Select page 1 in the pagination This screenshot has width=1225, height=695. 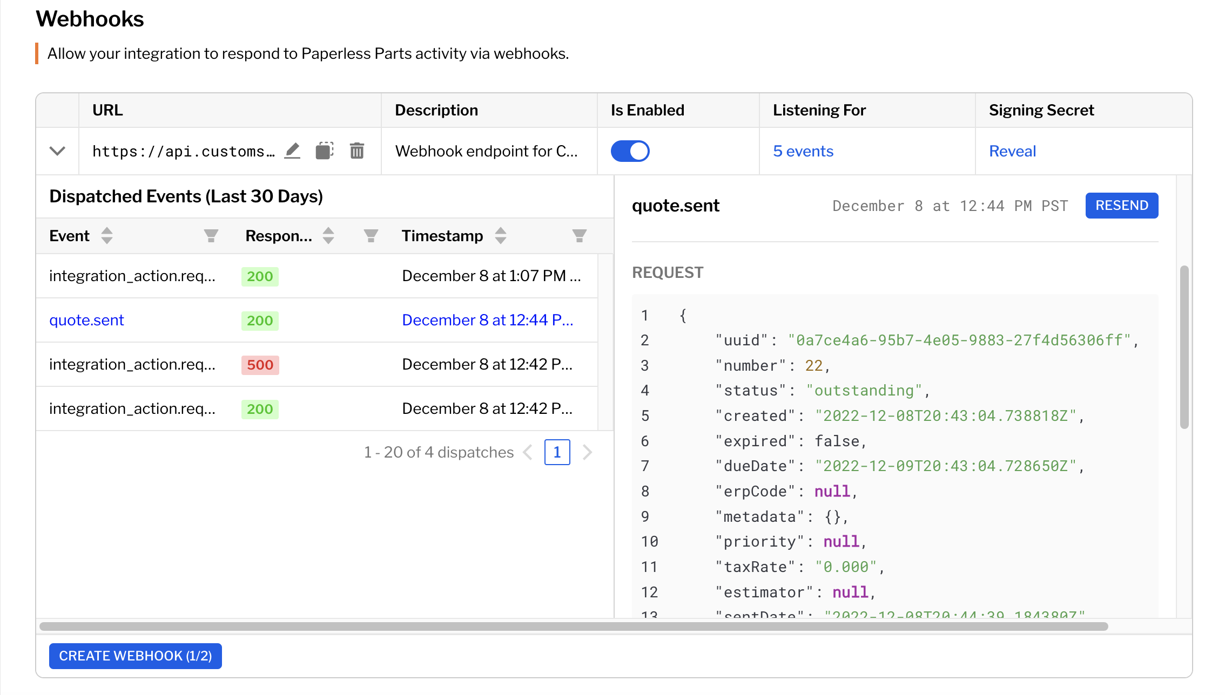coord(557,452)
